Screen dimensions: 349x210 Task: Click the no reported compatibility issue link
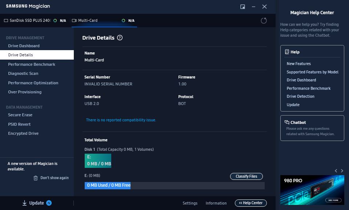(x=121, y=120)
